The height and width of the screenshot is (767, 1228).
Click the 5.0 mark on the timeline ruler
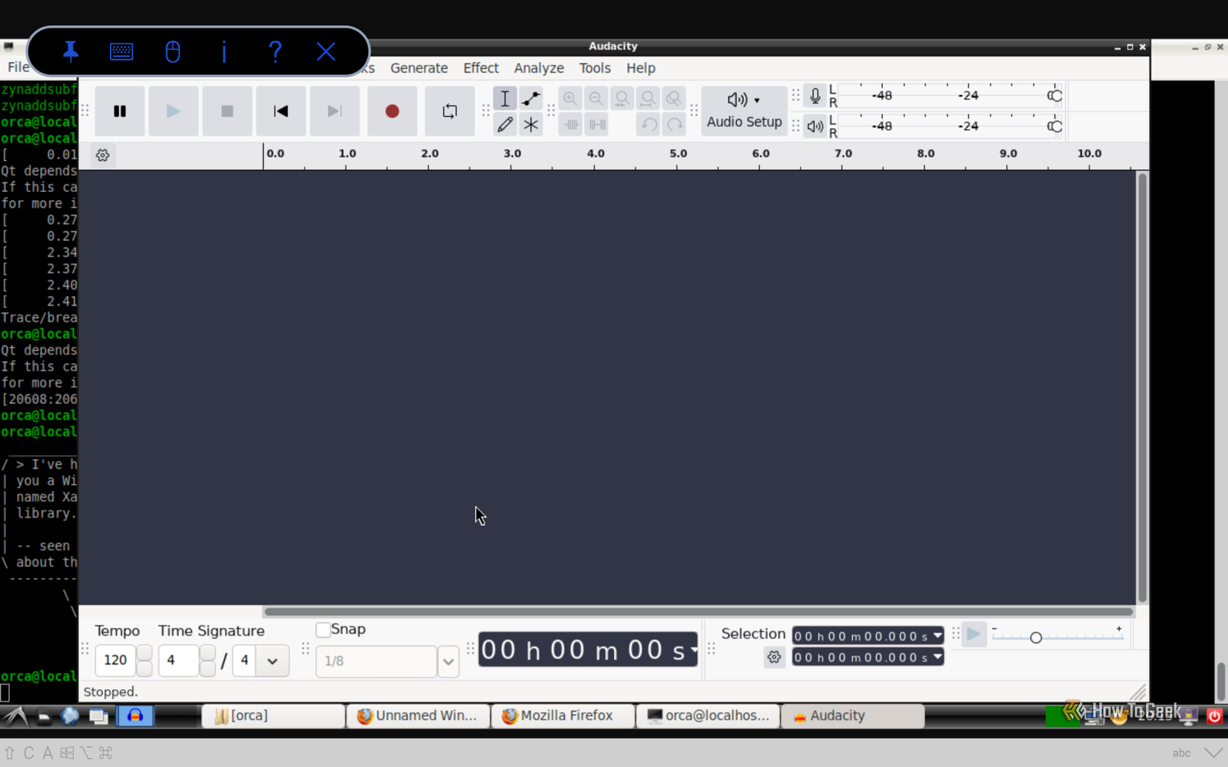[678, 154]
